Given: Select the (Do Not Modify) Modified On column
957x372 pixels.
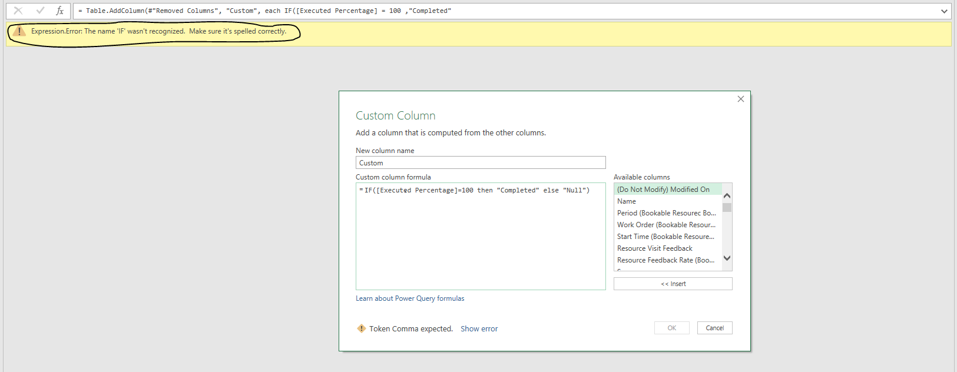Looking at the screenshot, I should [x=668, y=190].
